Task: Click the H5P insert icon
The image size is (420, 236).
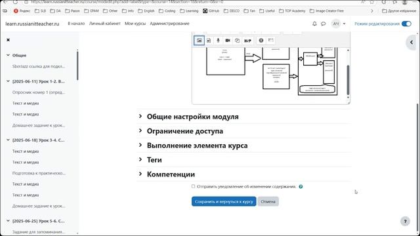Action: click(248, 41)
